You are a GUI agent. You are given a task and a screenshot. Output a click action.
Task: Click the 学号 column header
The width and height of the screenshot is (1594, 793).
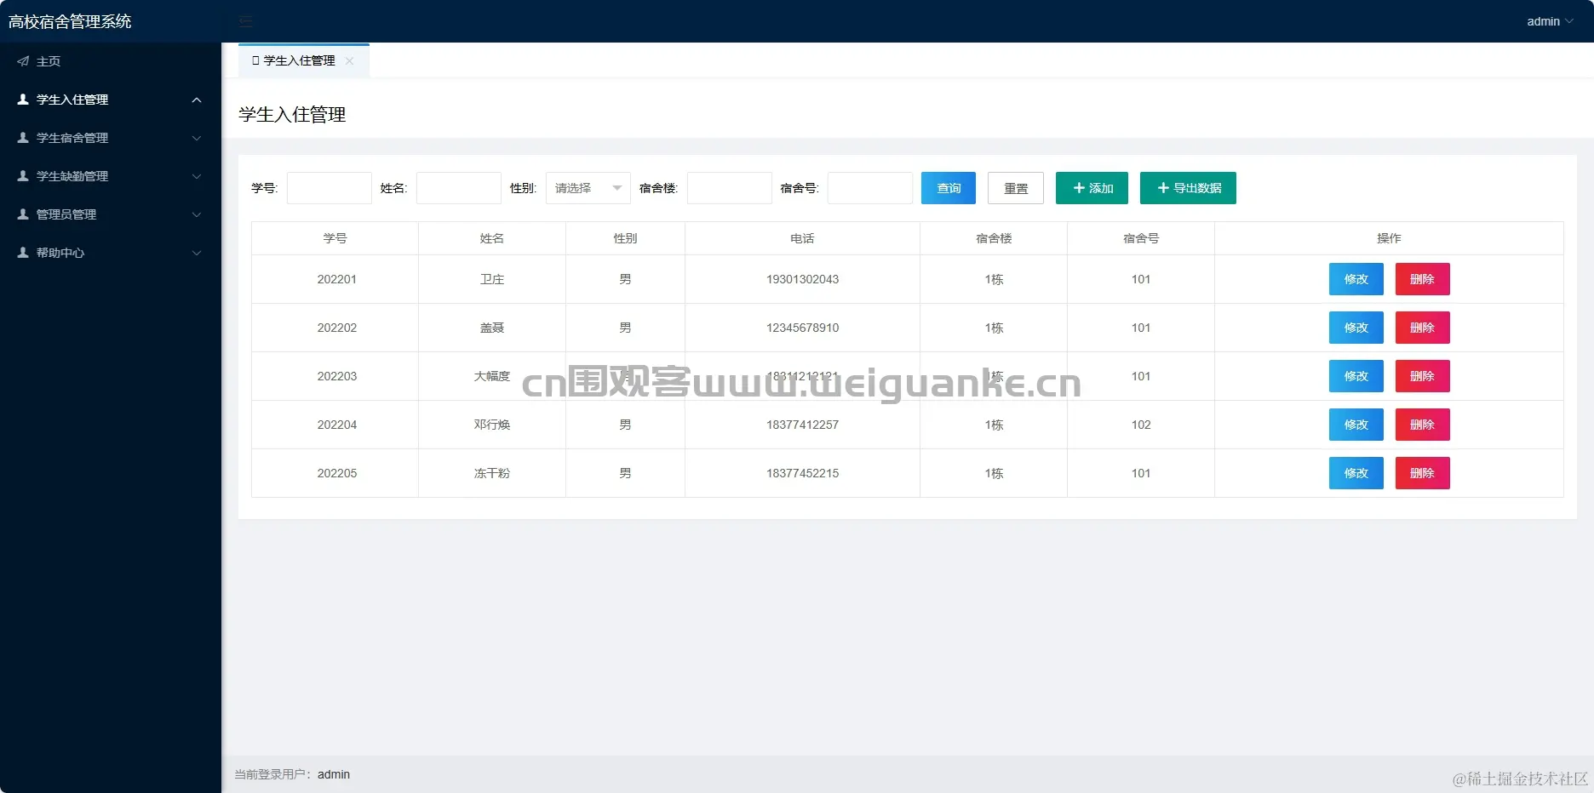(x=335, y=238)
